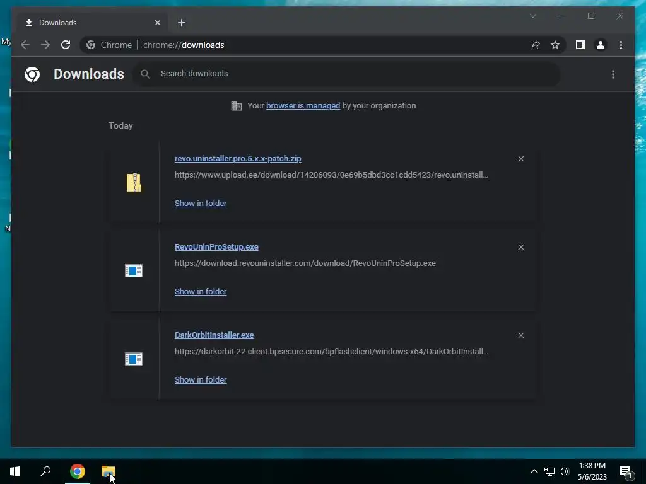This screenshot has height=484, width=646.
Task: Show hidden system tray icons
Action: click(x=534, y=471)
